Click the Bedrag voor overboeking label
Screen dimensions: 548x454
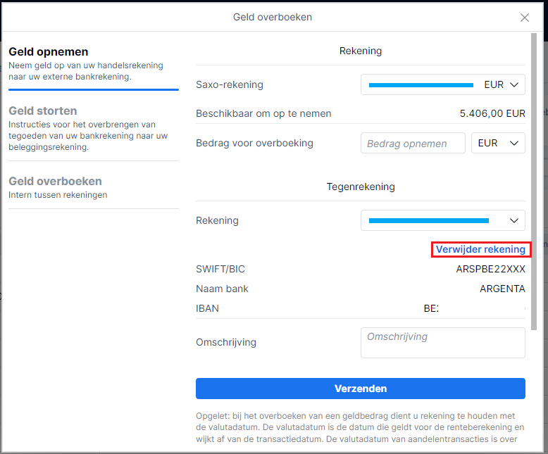pos(254,144)
